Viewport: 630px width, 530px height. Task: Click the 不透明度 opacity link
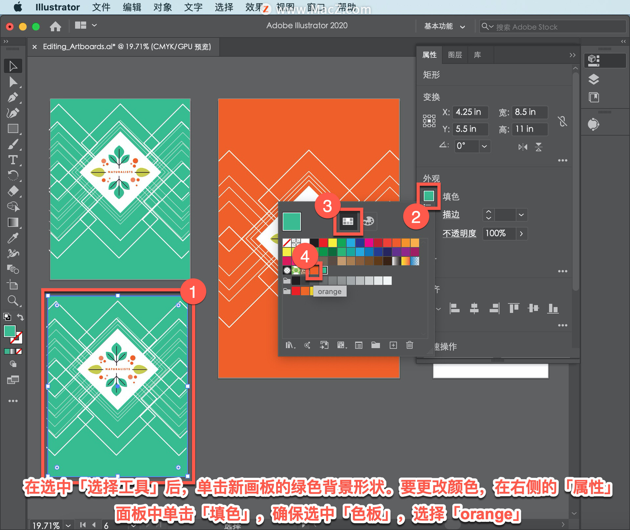click(x=459, y=233)
